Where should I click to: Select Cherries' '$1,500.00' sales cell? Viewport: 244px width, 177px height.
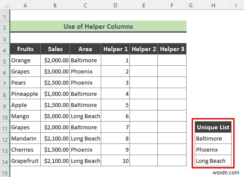tap(55, 150)
